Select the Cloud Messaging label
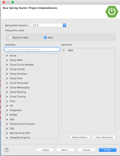The height and width of the screenshot is (156, 120). [20, 87]
